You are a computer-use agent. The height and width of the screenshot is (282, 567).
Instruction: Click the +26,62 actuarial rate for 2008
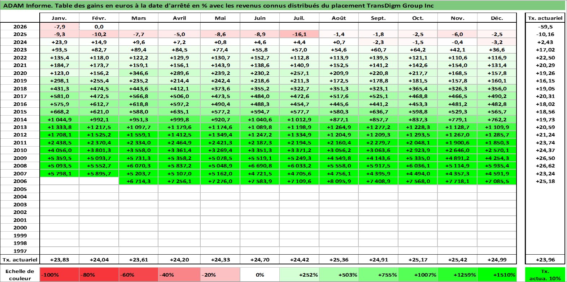tap(545, 166)
